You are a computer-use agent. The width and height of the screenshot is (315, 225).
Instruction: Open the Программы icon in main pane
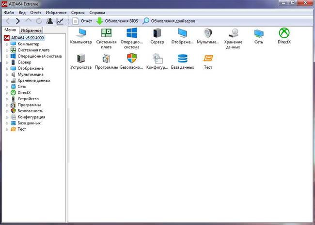coord(106,59)
